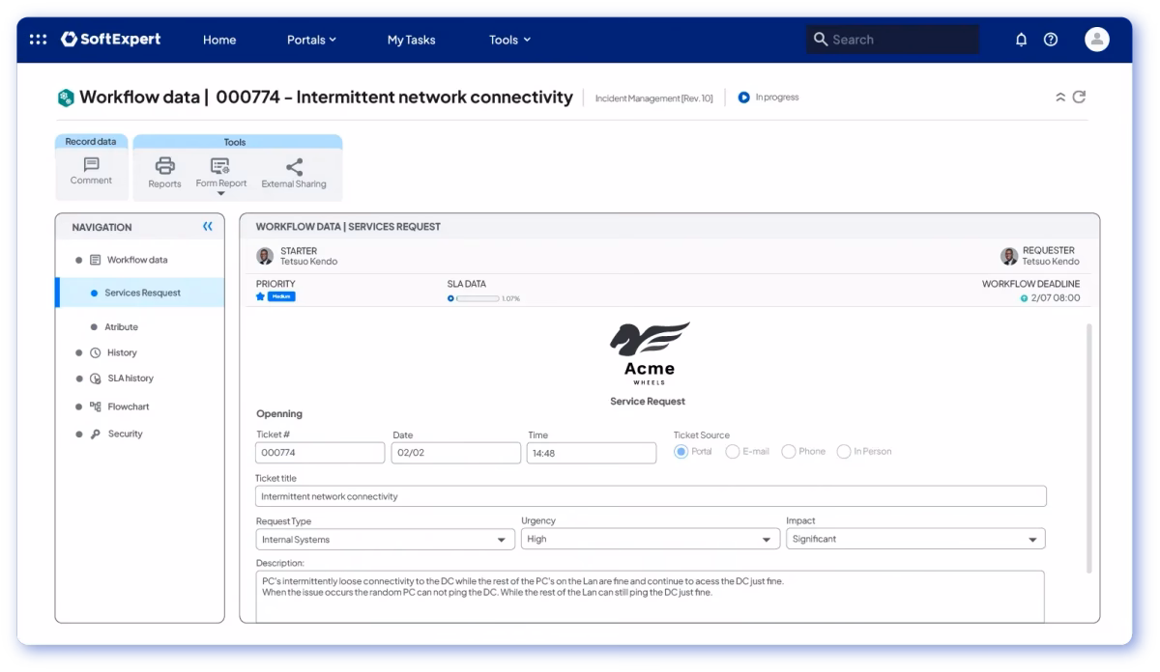Open the Portals menu

(311, 40)
